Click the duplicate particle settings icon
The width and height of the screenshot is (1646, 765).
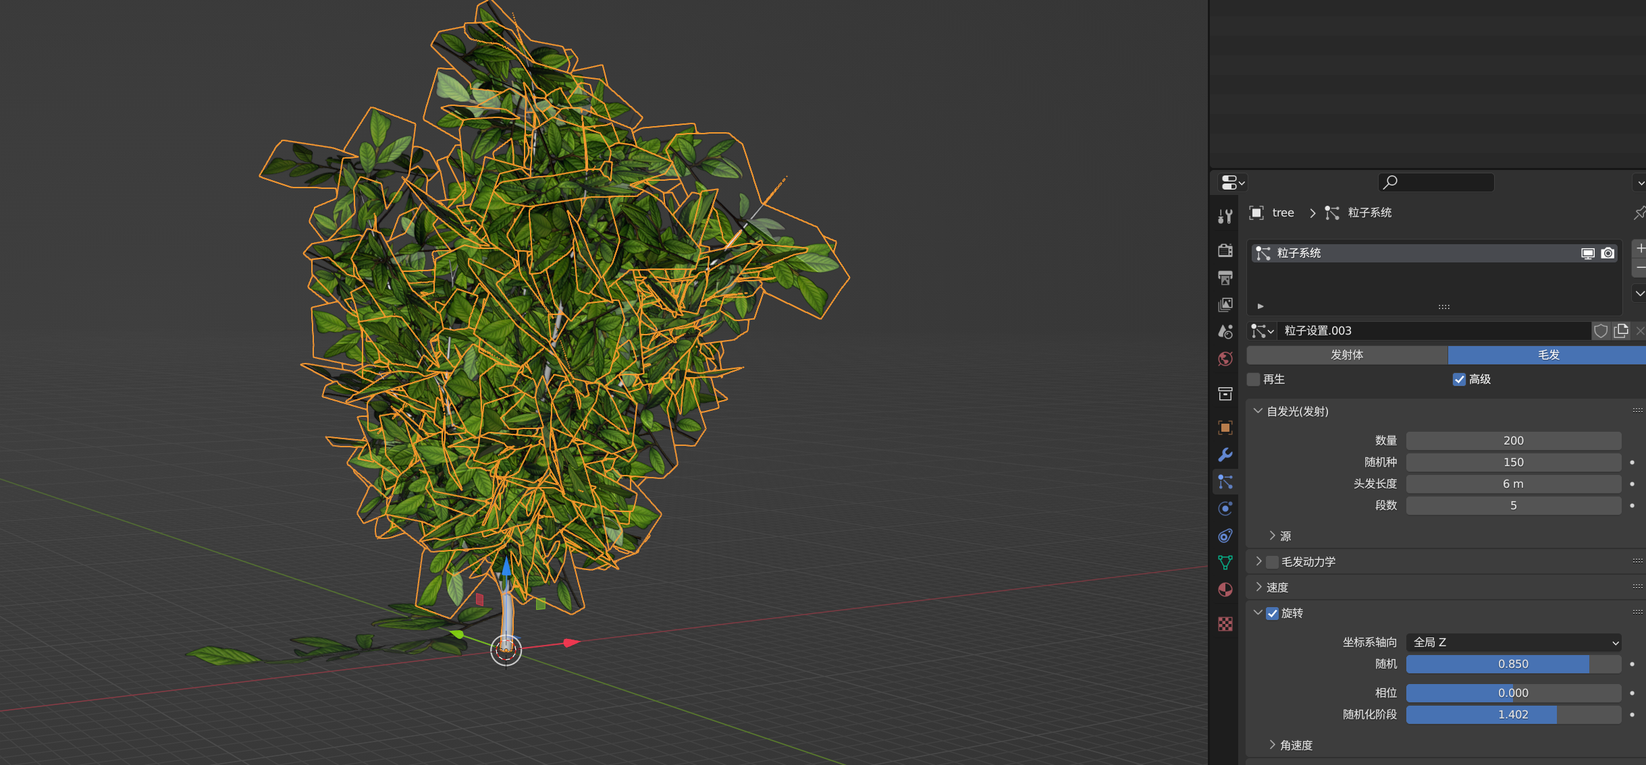[x=1621, y=331]
